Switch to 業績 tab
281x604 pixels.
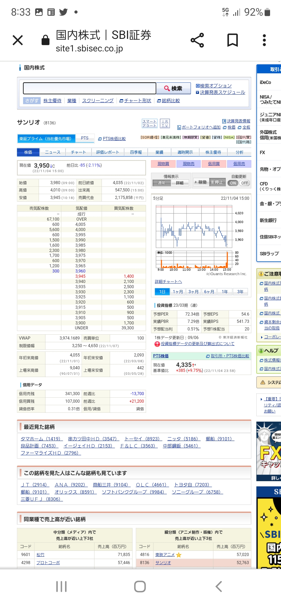point(159,152)
